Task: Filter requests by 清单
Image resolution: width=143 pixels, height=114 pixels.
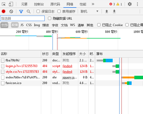Action: coord(81,25)
